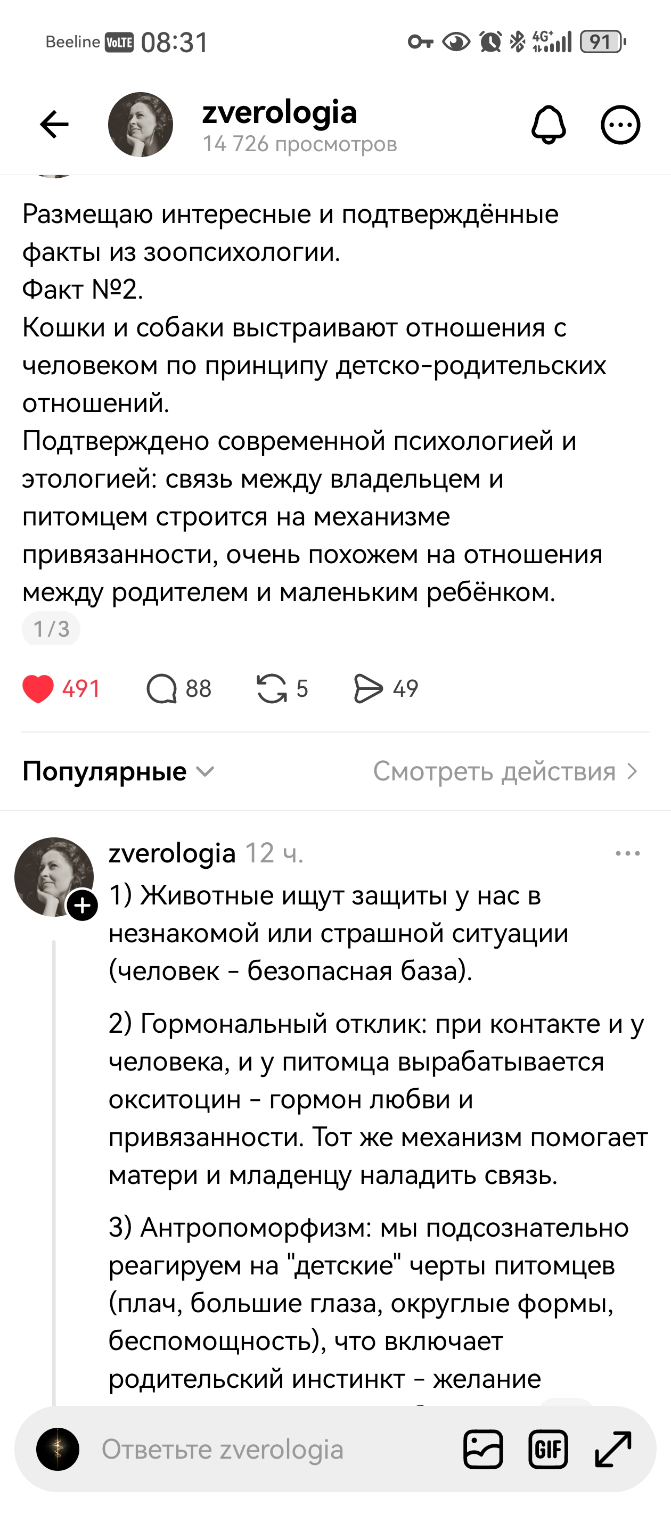Viewport: 671px width, 1514px height.
Task: Share the post via the paper plane icon
Action: [369, 688]
